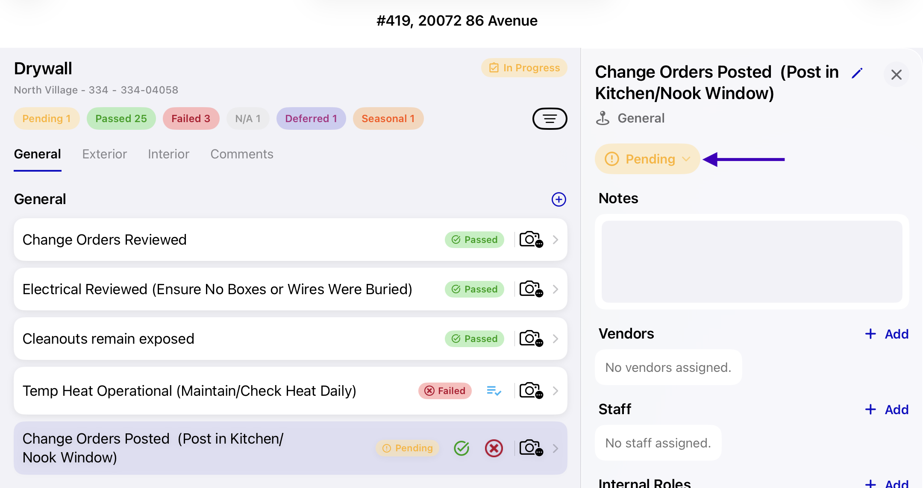
Task: Edit the Change Orders Posted title
Action: tap(857, 73)
